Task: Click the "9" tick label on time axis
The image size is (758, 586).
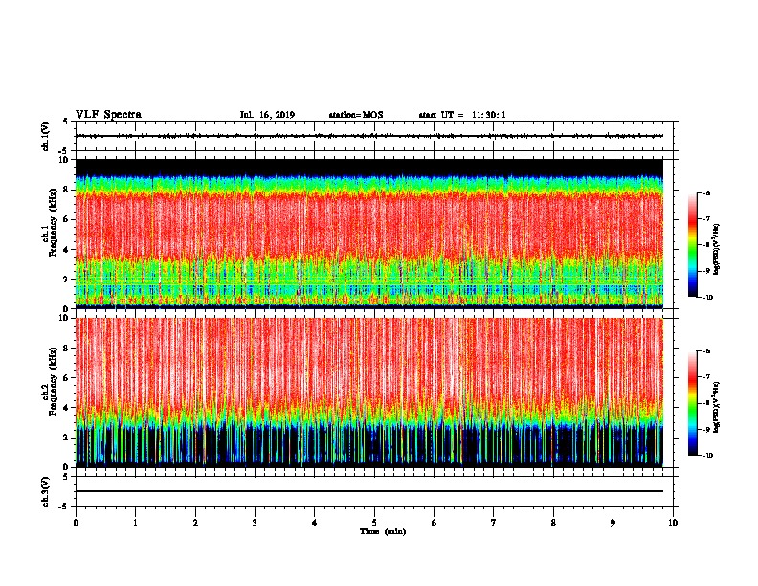Action: tap(613, 522)
